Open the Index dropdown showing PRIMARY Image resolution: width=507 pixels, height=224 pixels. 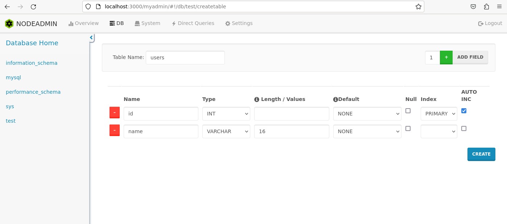point(439,114)
